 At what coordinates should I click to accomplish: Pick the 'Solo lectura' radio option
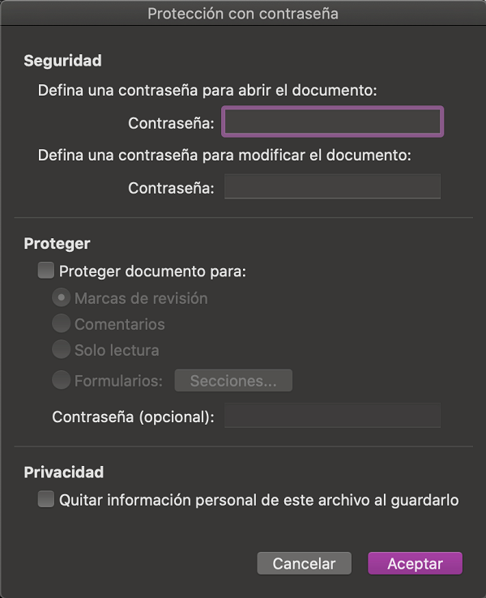[x=61, y=350]
